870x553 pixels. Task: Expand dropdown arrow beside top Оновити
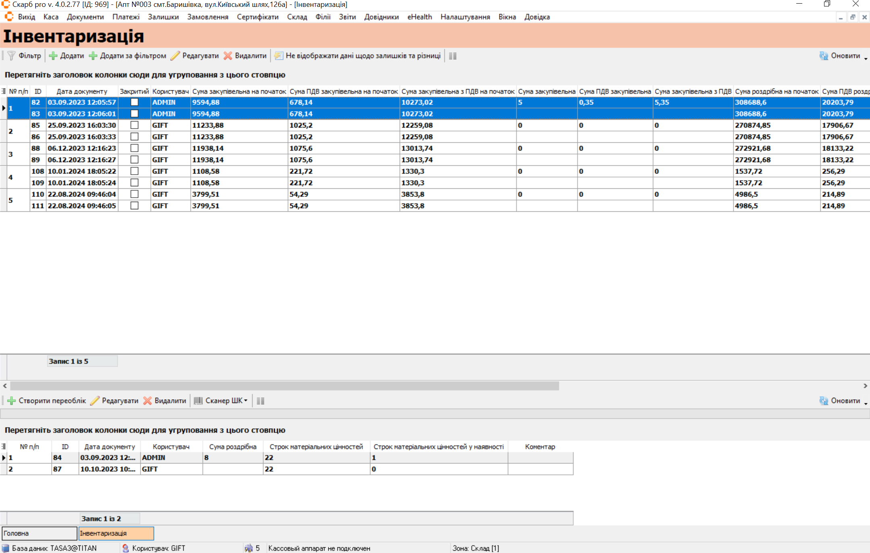[866, 59]
